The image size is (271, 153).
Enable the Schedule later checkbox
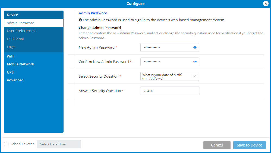tap(6, 144)
